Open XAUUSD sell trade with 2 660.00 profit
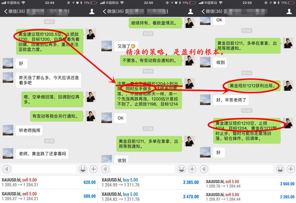Viewport: 296px width, 203px height. [247, 182]
